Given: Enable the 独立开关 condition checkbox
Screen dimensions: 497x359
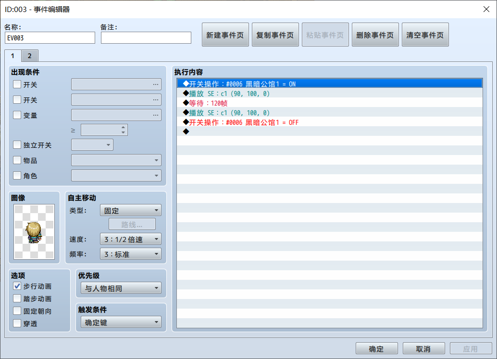Looking at the screenshot, I should click(x=17, y=144).
